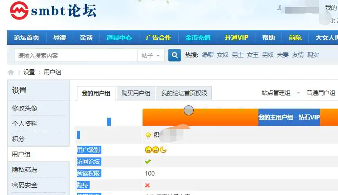Click the 隐身 row label
Image resolution: width=338 pixels, height=195 pixels.
pos(83,185)
